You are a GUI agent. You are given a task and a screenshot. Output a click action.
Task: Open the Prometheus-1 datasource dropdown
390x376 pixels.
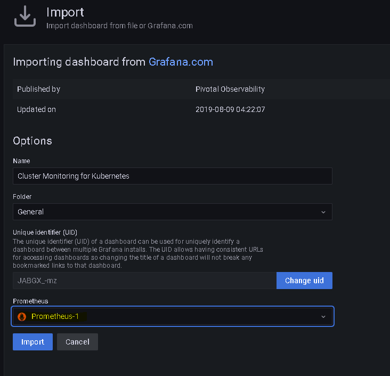pyautogui.click(x=173, y=316)
